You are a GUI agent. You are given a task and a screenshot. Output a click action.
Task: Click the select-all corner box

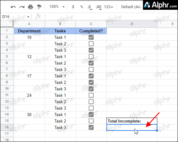tap(7, 24)
